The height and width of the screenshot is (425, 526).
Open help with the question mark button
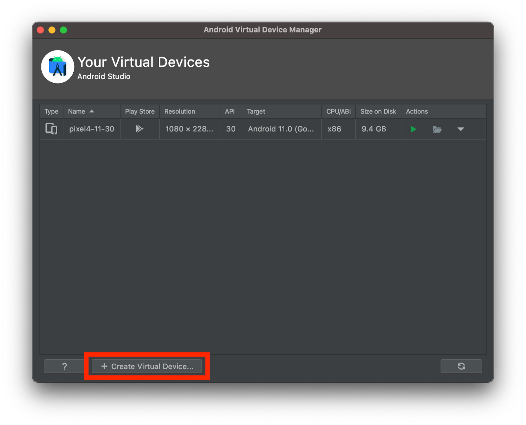64,366
